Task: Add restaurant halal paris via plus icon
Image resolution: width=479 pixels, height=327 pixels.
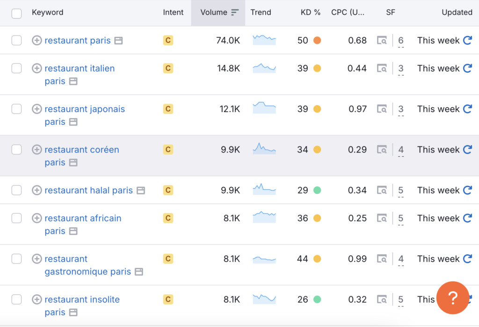Action: (36, 190)
